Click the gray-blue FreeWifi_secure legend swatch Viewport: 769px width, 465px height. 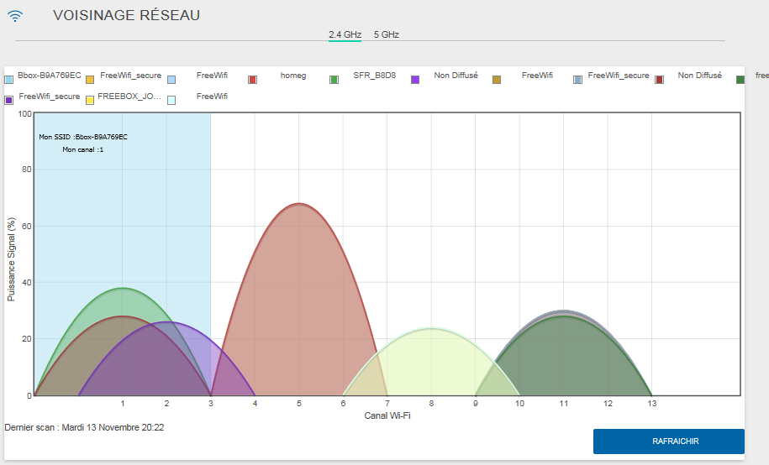click(578, 79)
